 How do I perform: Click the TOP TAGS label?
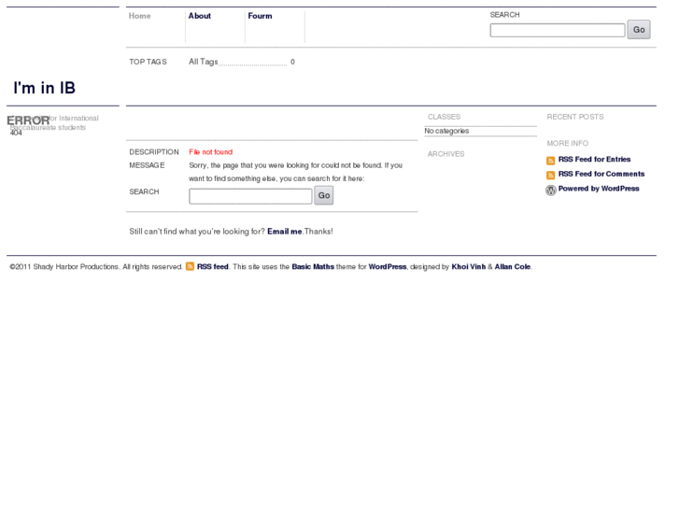point(148,62)
